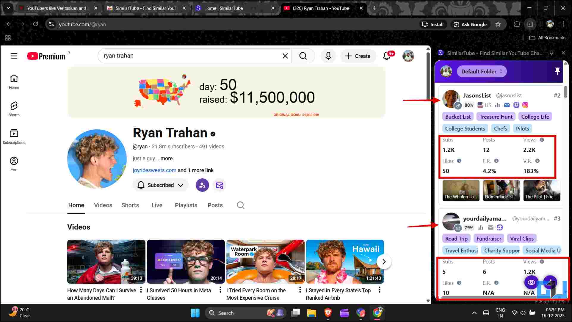The width and height of the screenshot is (572, 322).
Task: Click the purple find-similar-channels icon beside Subscribed
Action: [202, 185]
